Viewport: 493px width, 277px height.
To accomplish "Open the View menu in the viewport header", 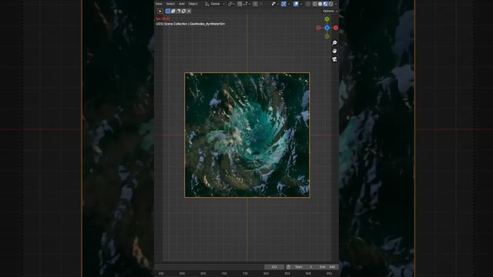I will [159, 4].
